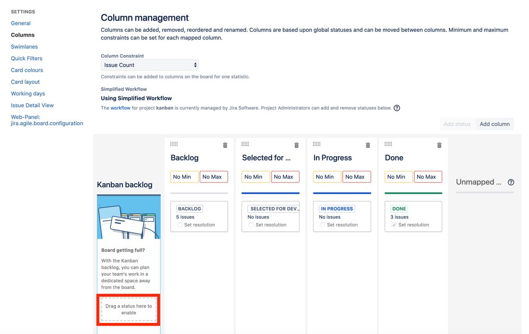This screenshot has height=334, width=529.
Task: Open Card colours settings
Action: click(x=27, y=70)
